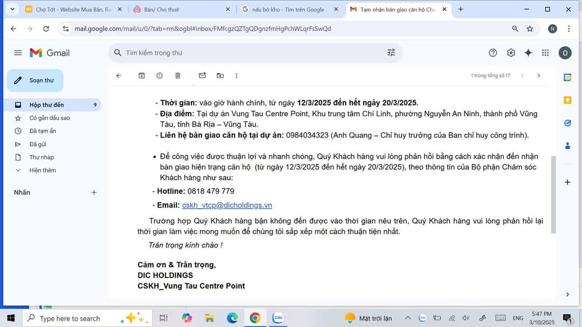Open Hộp thư đến inbox folder
582x327 pixels.
pos(53,105)
